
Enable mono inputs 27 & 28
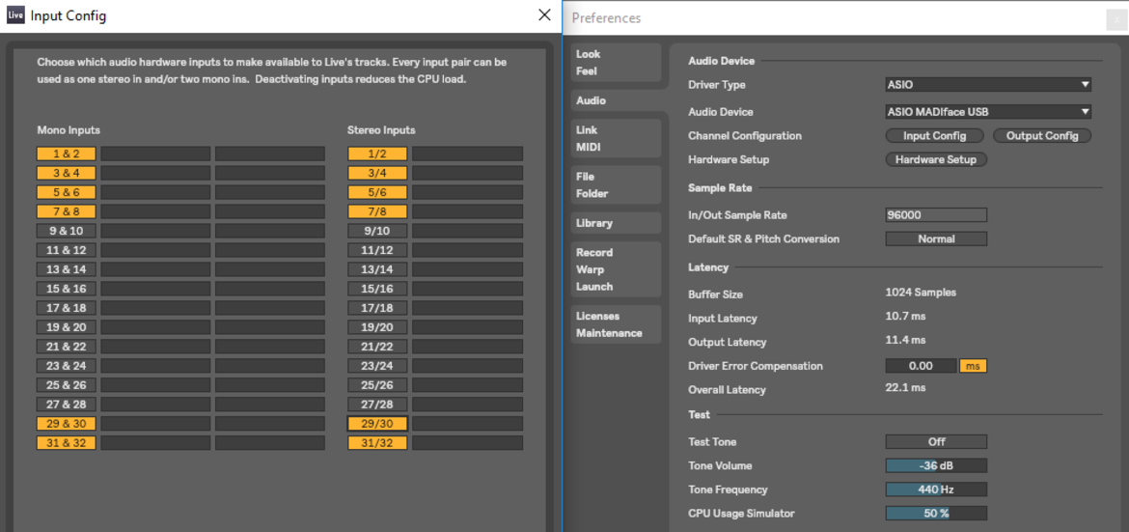[x=67, y=404]
